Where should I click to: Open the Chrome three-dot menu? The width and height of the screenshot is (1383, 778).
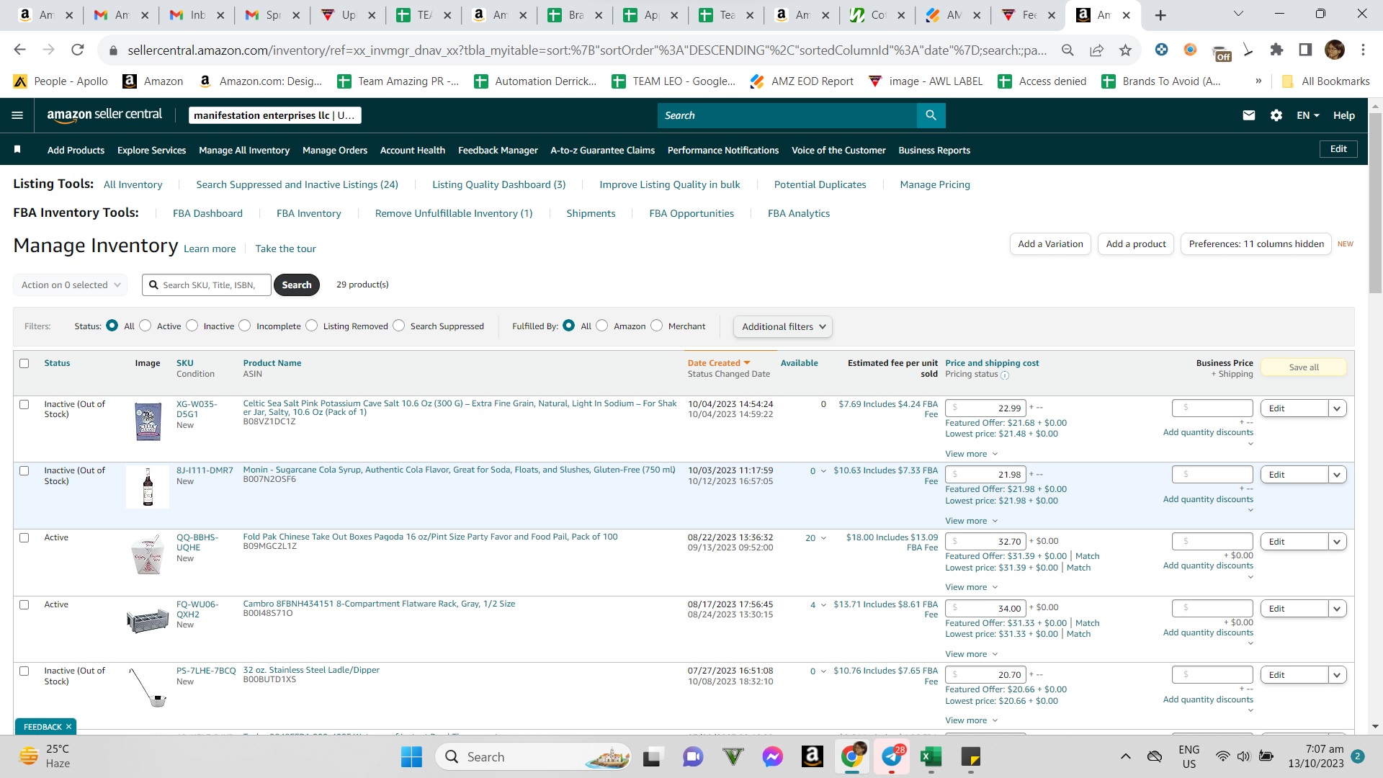[1363, 50]
